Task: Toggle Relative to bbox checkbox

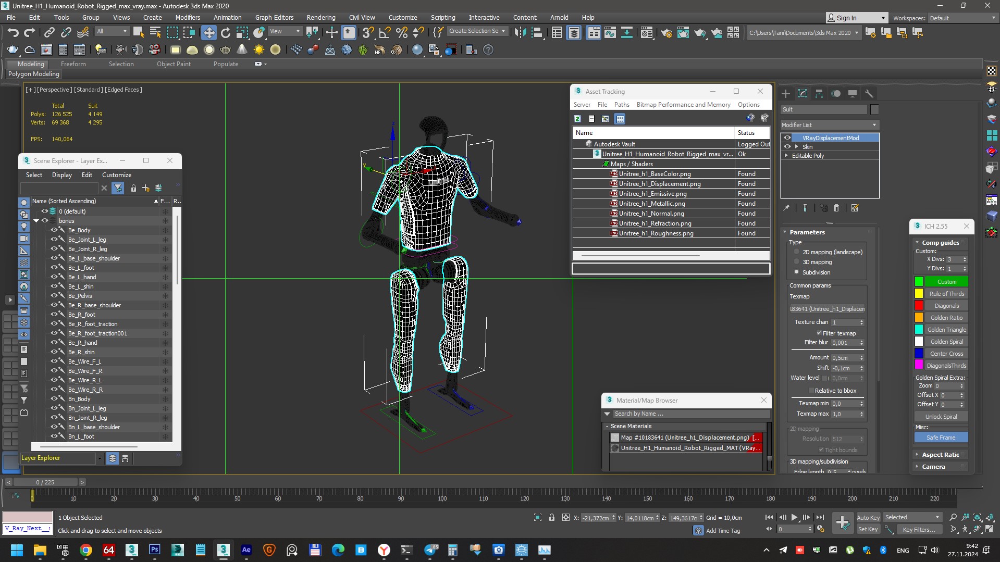Action: click(x=811, y=391)
